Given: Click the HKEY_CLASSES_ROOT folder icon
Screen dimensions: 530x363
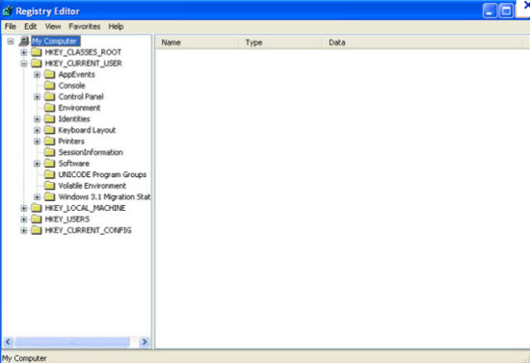Looking at the screenshot, I should tap(37, 52).
